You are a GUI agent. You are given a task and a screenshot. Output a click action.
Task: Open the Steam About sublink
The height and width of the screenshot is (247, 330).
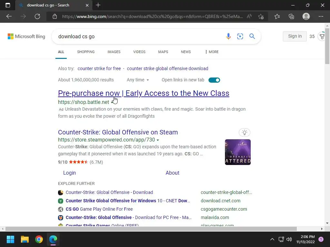(x=172, y=173)
